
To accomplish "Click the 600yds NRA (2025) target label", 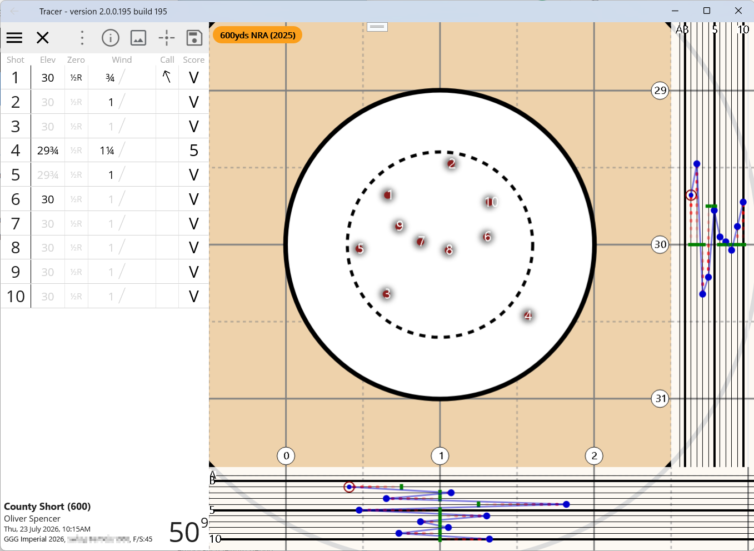I will (258, 35).
